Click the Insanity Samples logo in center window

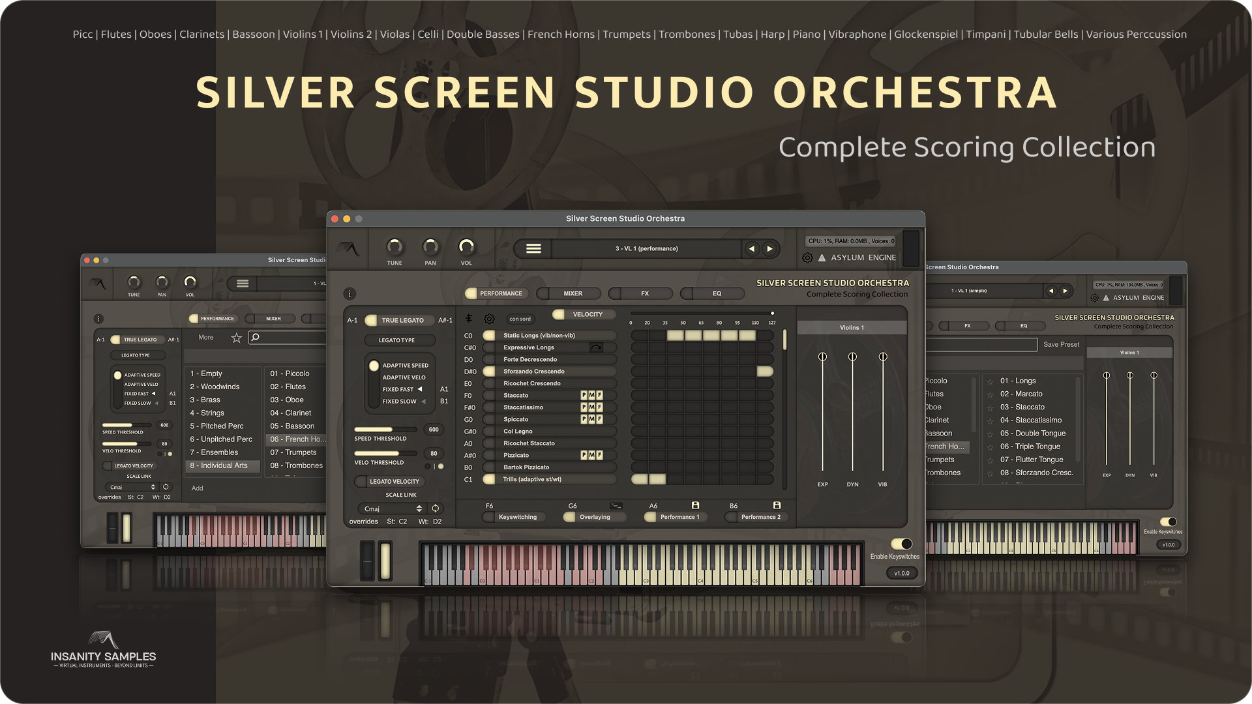(x=349, y=248)
